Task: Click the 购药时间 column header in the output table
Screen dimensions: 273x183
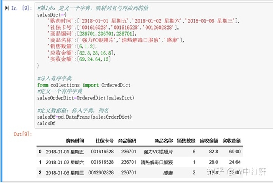Action: pos(75,141)
